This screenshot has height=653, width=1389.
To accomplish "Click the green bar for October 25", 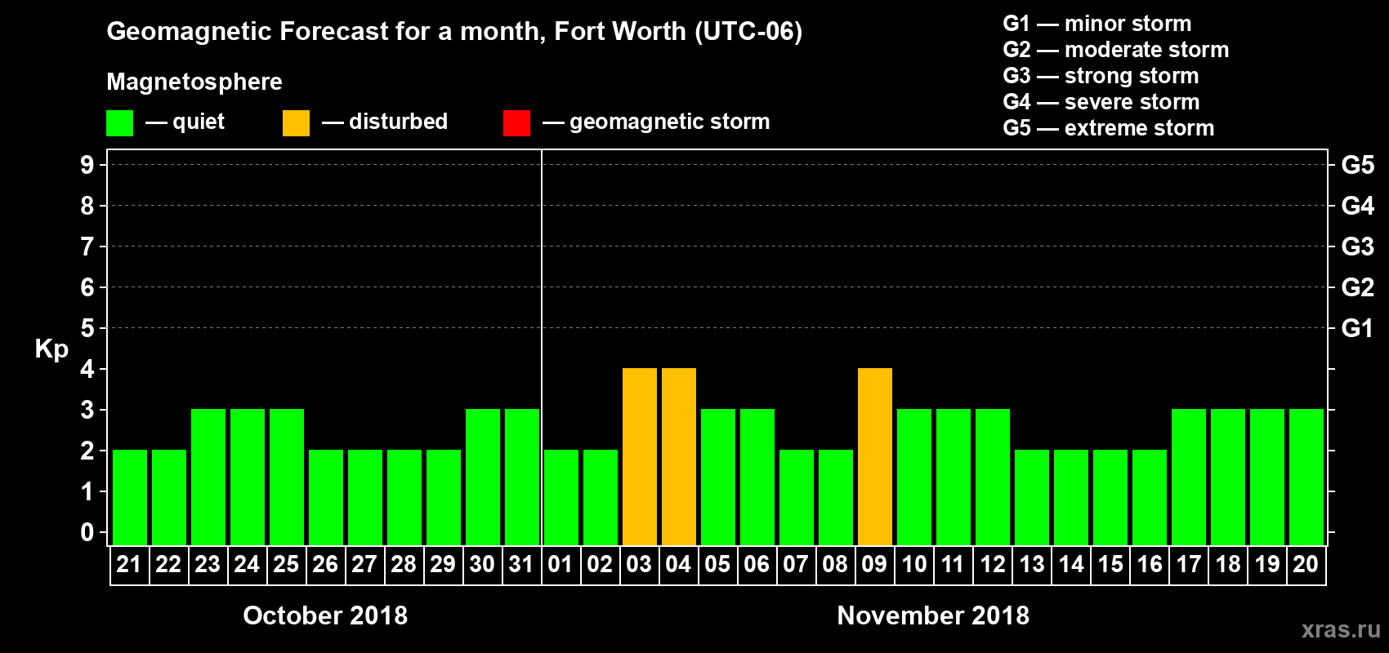I will (x=287, y=477).
